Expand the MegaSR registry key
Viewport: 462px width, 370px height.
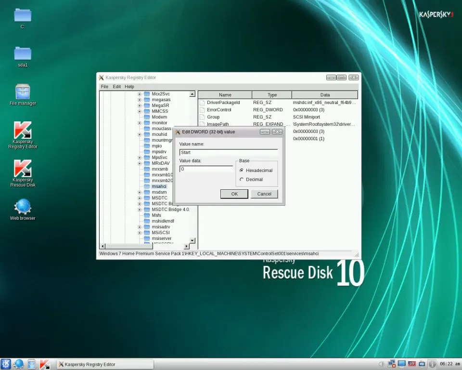140,106
